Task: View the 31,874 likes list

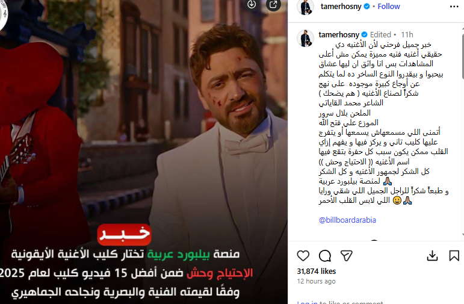Action: coord(317,271)
